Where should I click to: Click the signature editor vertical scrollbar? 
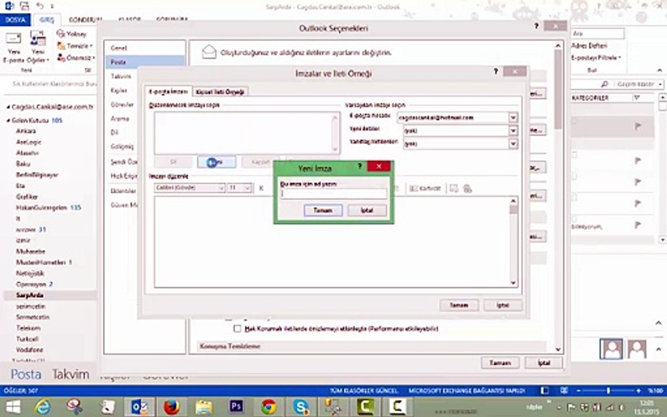point(514,242)
